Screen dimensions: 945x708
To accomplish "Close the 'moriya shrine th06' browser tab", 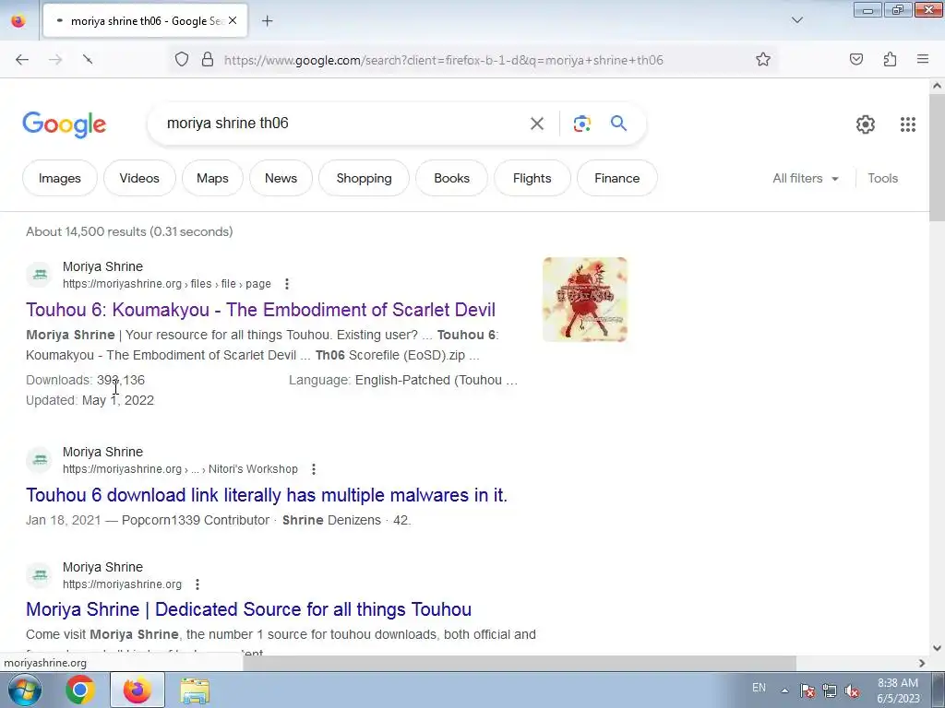I will (x=233, y=21).
